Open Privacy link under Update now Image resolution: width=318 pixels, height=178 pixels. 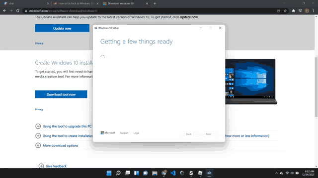39,43
